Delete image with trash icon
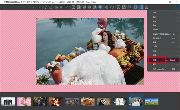 146,7
